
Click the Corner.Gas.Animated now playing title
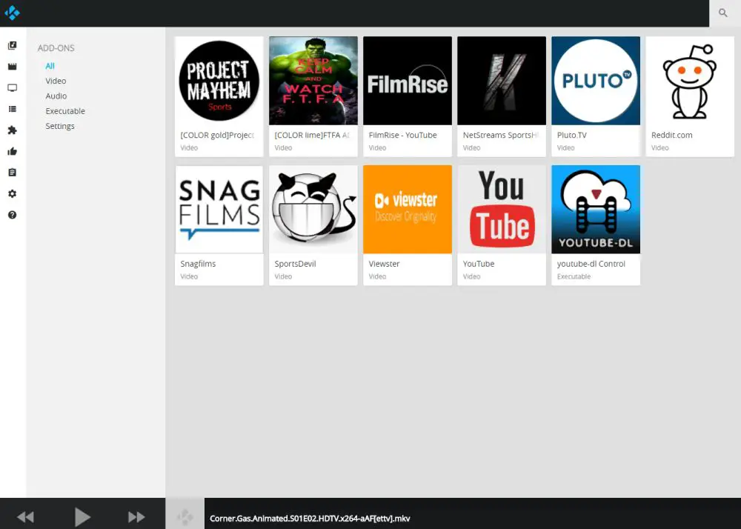pos(310,519)
